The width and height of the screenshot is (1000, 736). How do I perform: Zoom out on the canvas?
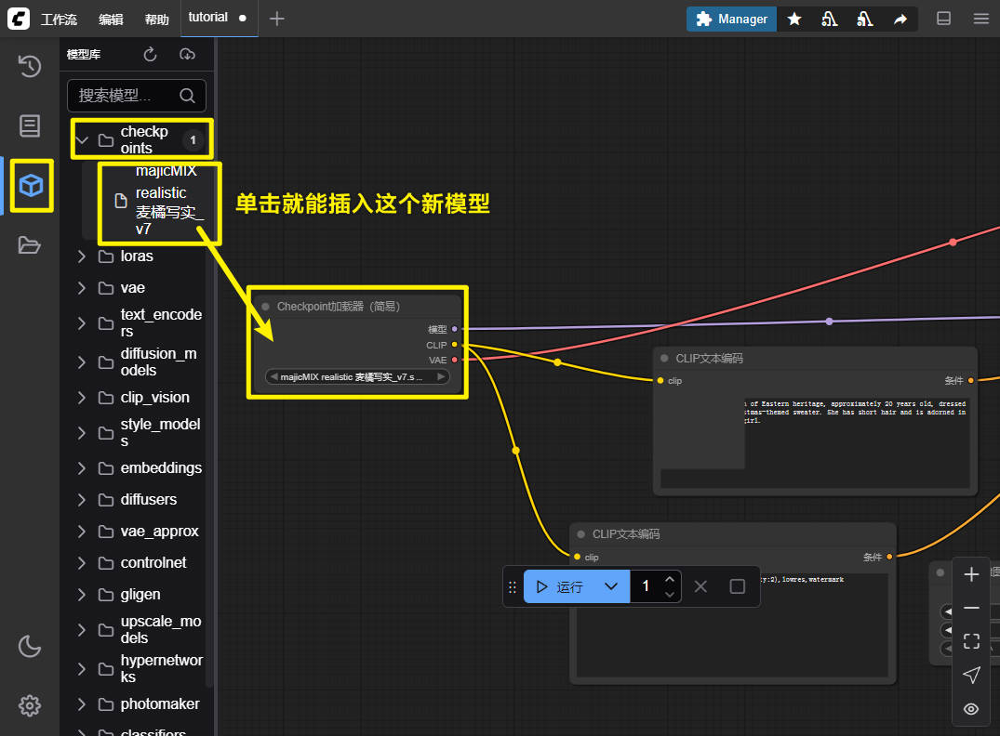971,608
